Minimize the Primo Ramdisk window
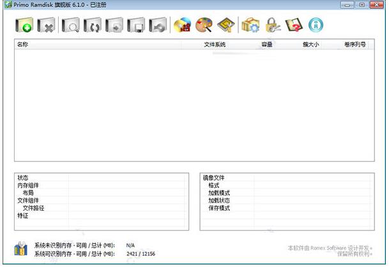 coord(347,4)
